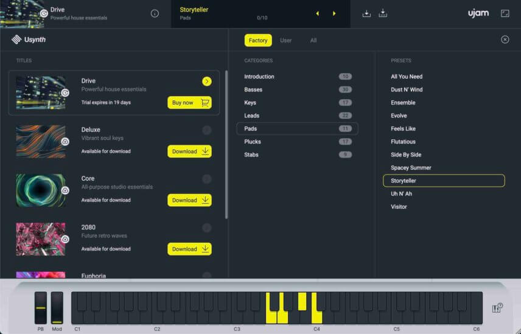Image resolution: width=521 pixels, height=334 pixels.
Task: Click the Core thumbnail image
Action: pos(41,190)
